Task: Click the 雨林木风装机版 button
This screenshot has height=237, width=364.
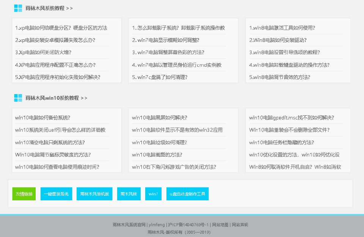Action: coord(94,194)
